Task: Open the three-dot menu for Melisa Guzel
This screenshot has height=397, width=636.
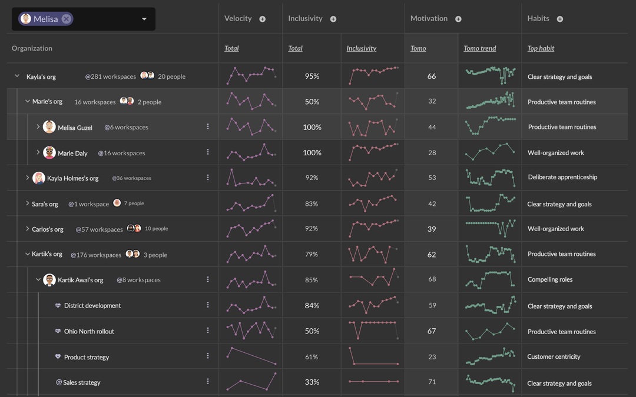Action: pos(208,127)
